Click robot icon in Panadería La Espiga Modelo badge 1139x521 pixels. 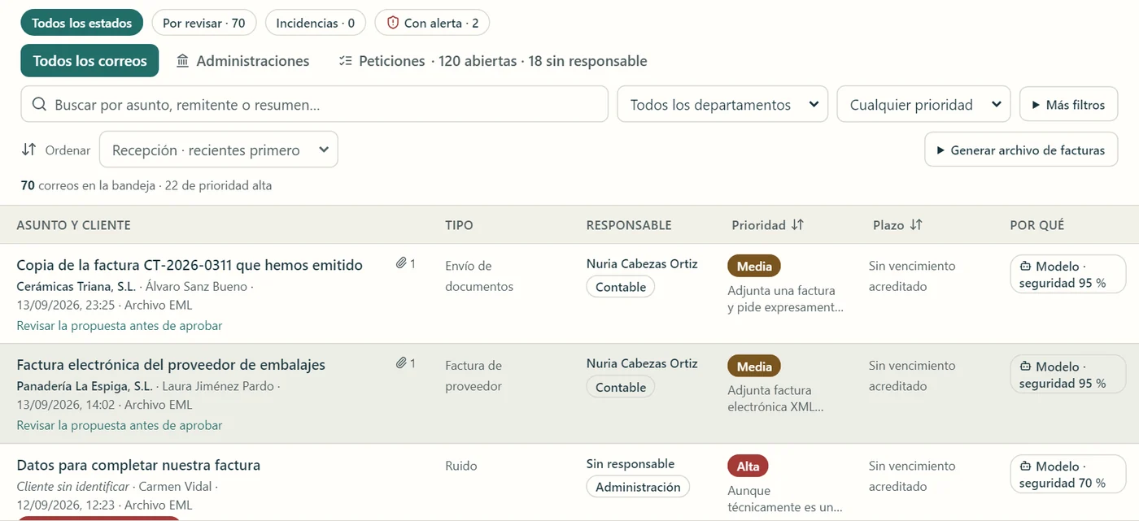(x=1025, y=367)
